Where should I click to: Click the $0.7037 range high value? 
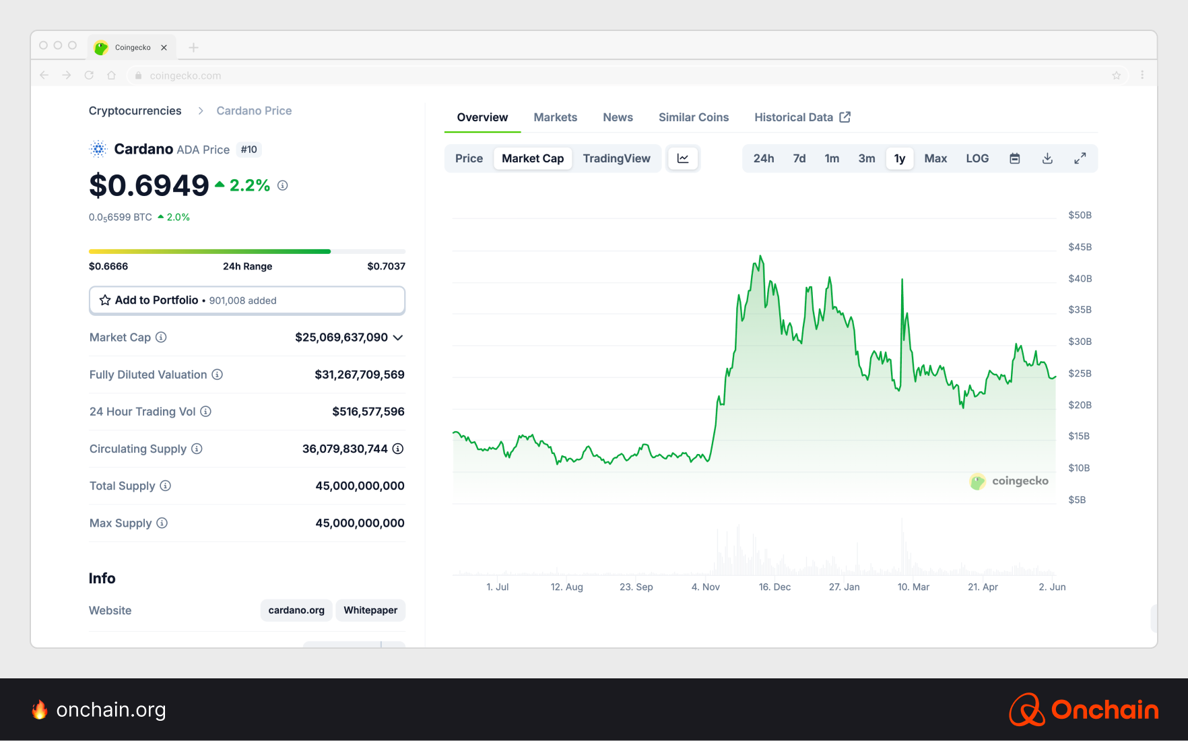387,266
